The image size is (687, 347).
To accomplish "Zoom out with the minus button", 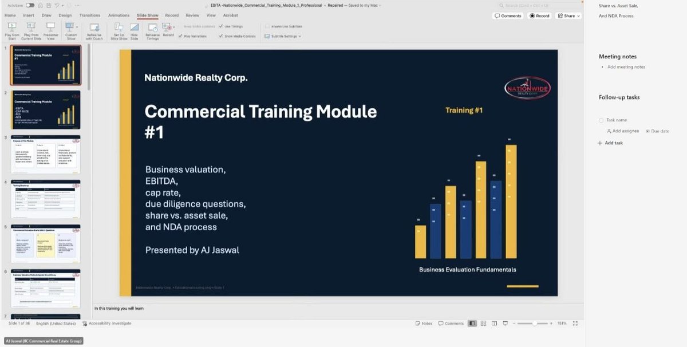I will click(x=514, y=324).
